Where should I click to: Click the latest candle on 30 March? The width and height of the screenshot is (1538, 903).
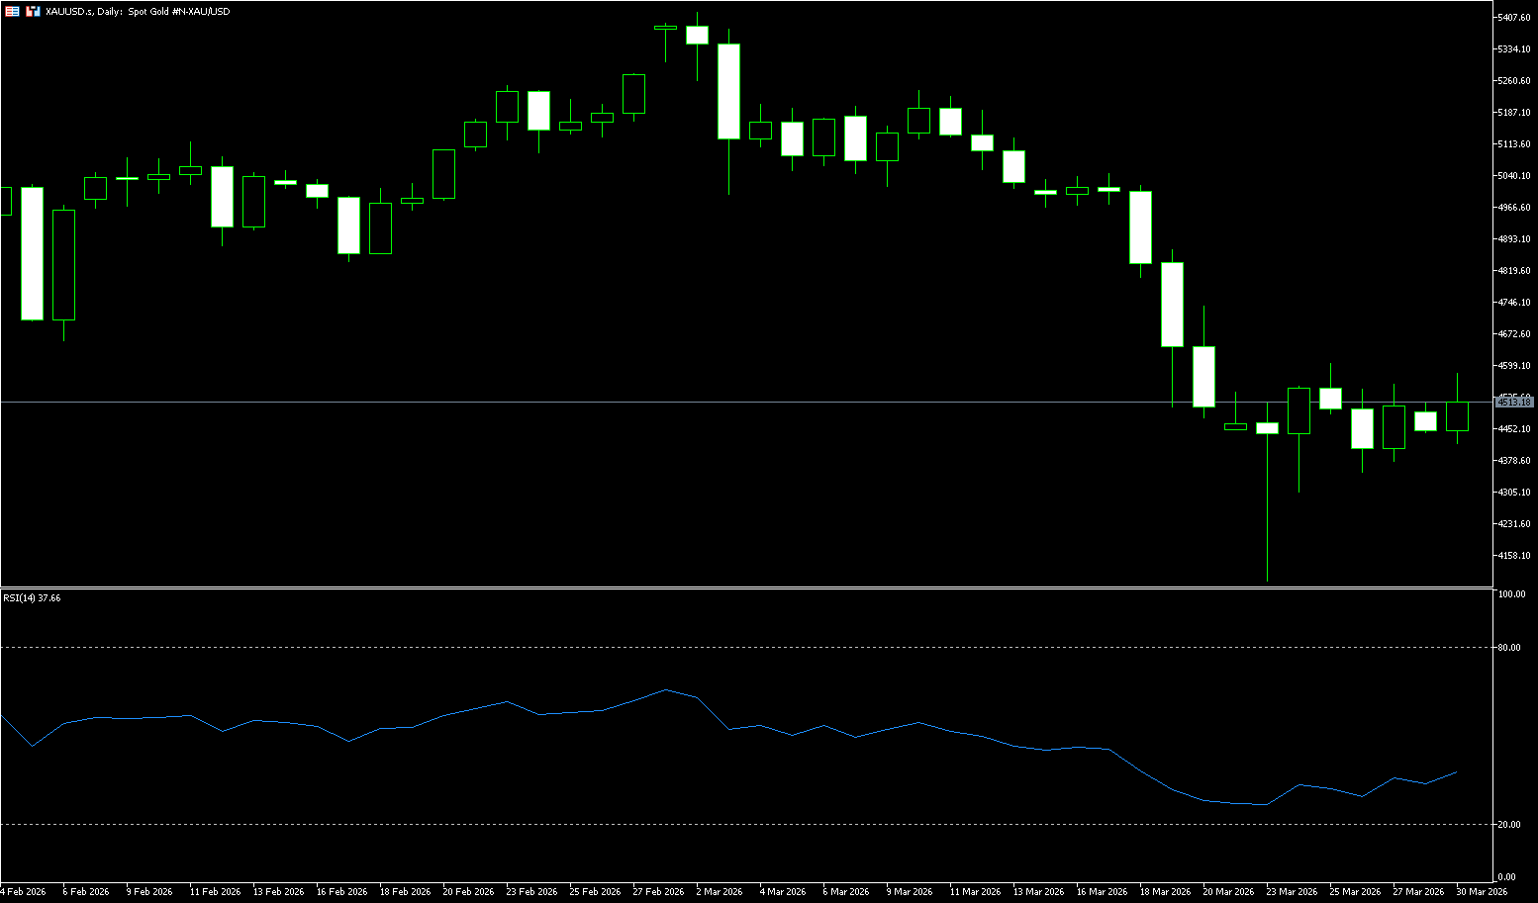[1457, 416]
